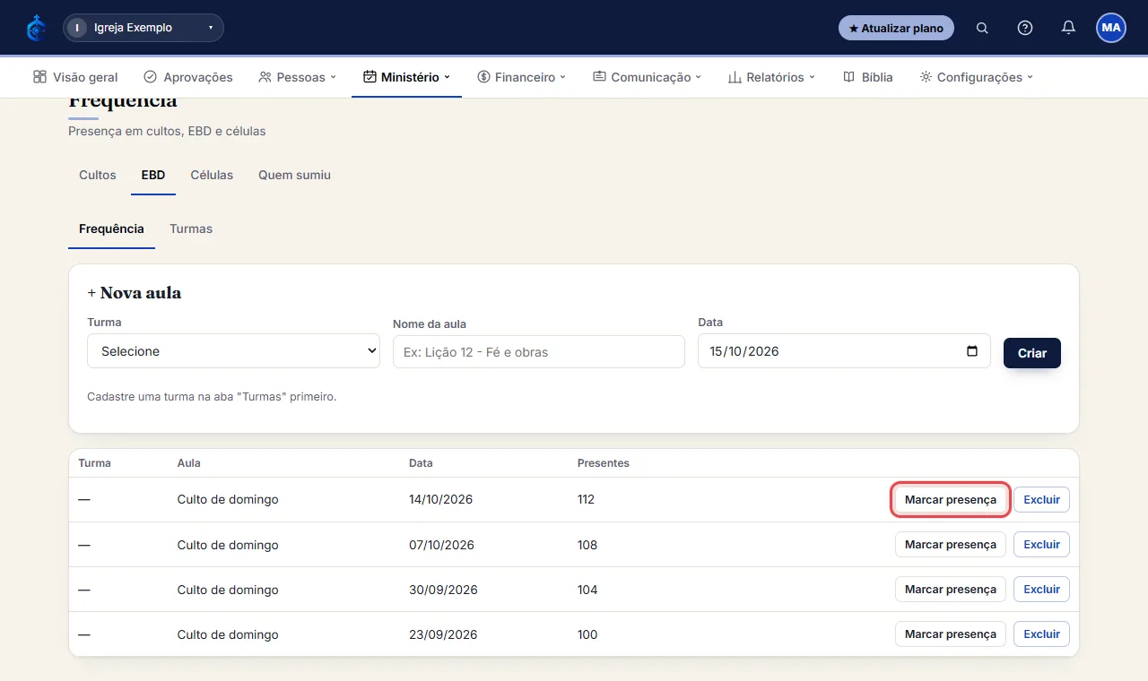Select the Frequência sub-tab
The height and width of the screenshot is (681, 1148).
[111, 228]
